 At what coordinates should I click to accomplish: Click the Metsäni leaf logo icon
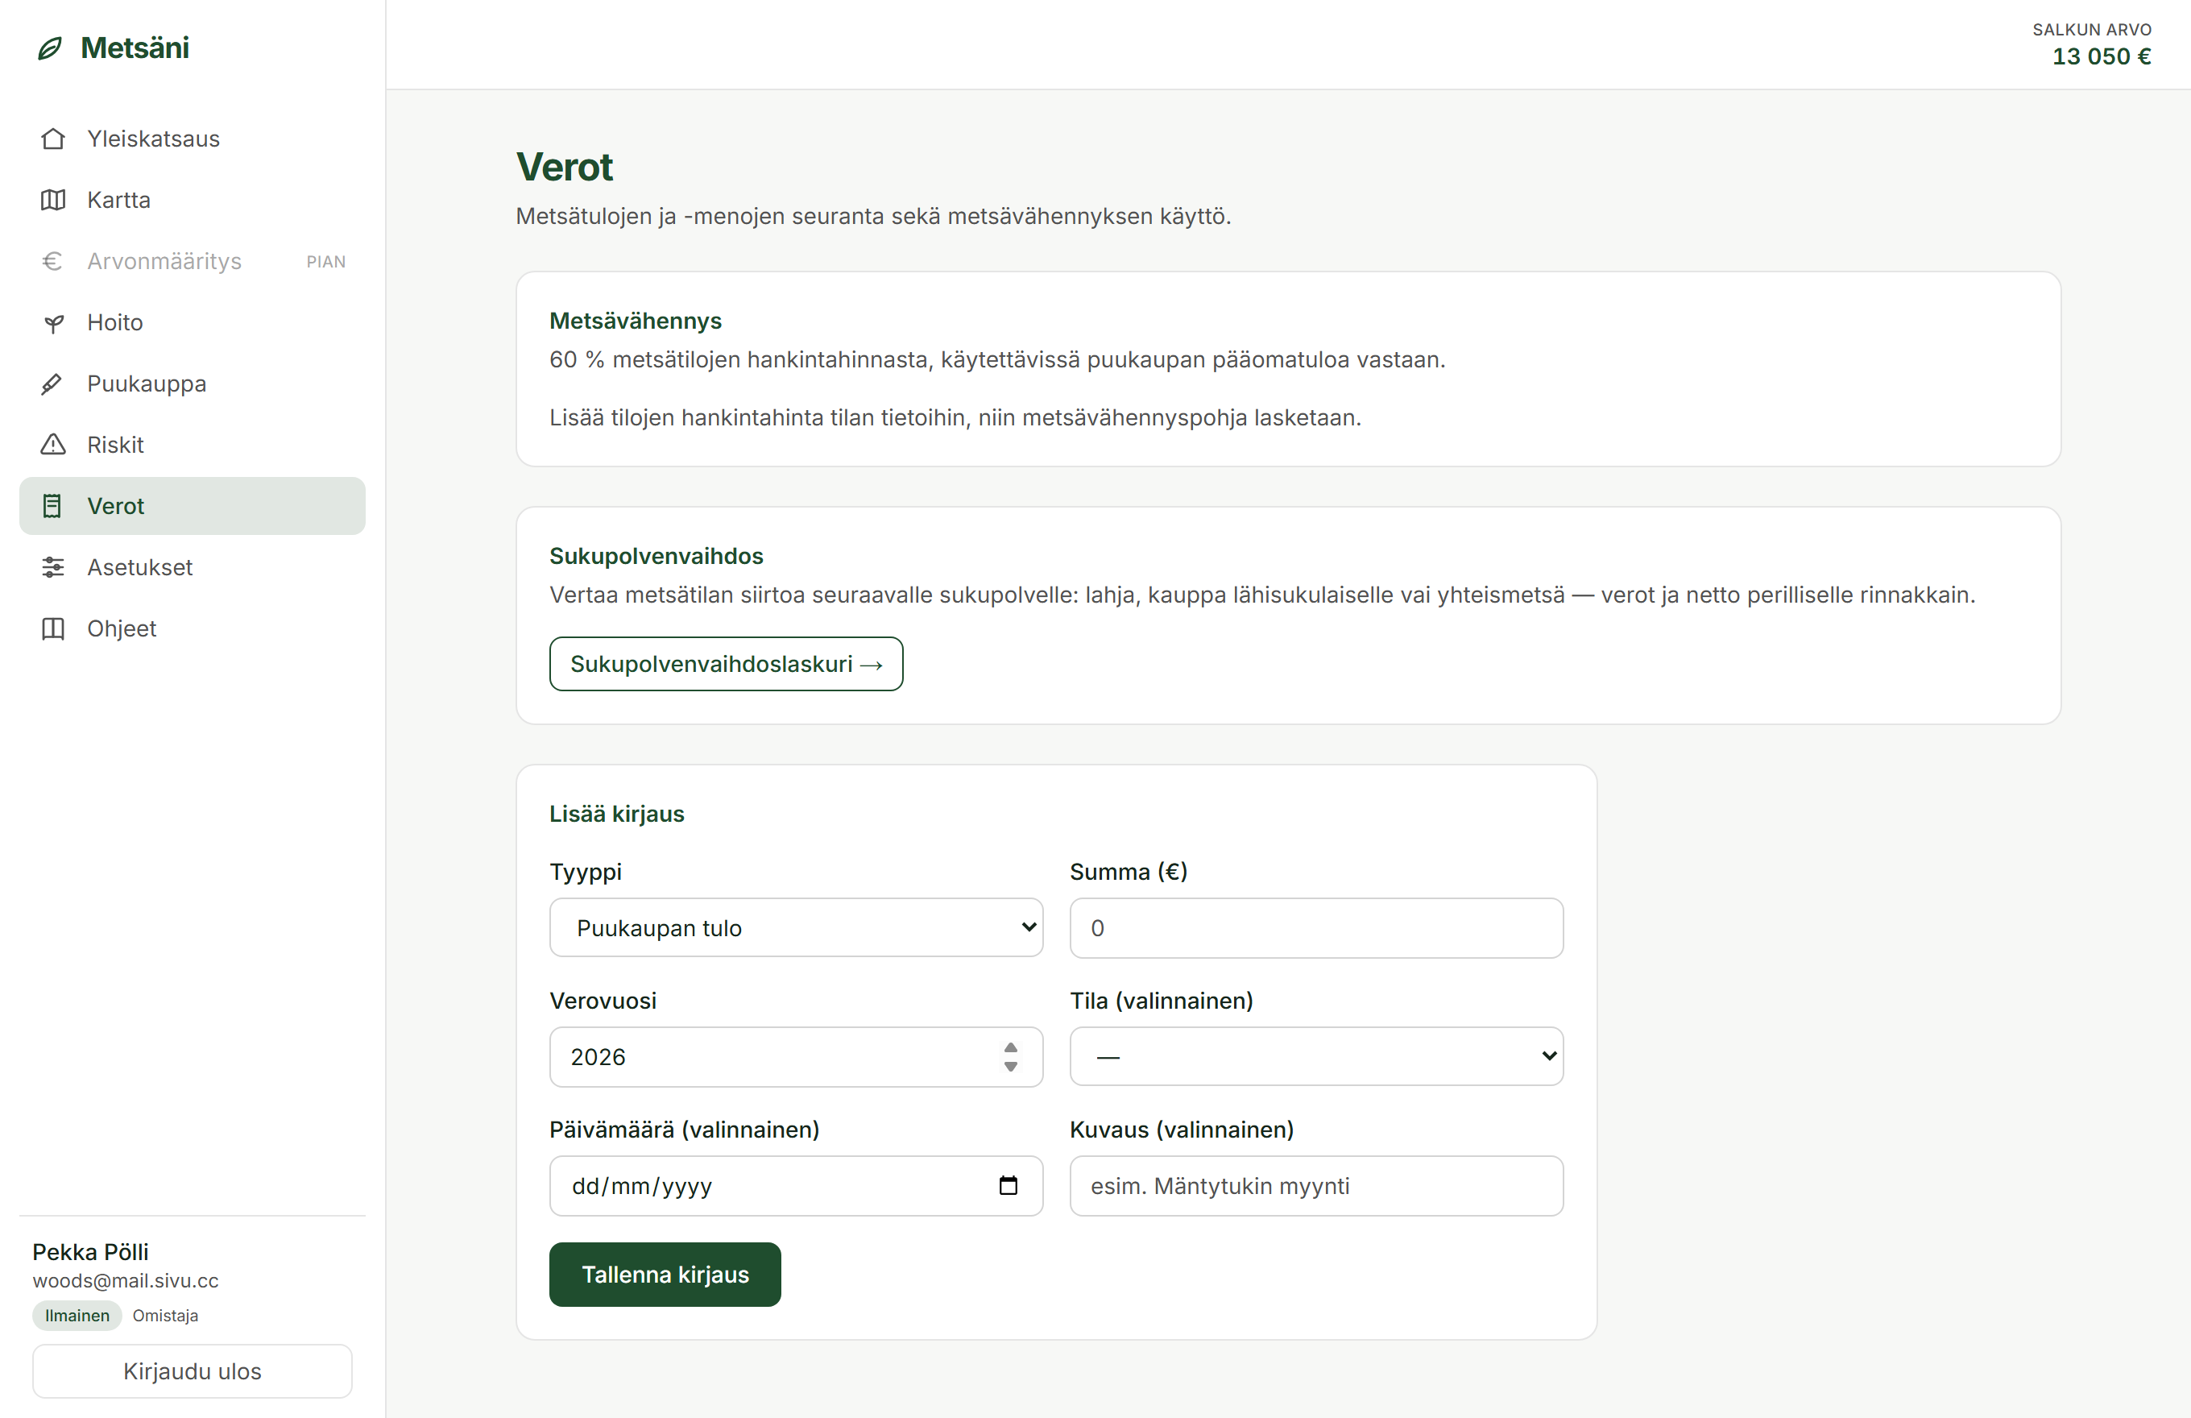[x=50, y=48]
